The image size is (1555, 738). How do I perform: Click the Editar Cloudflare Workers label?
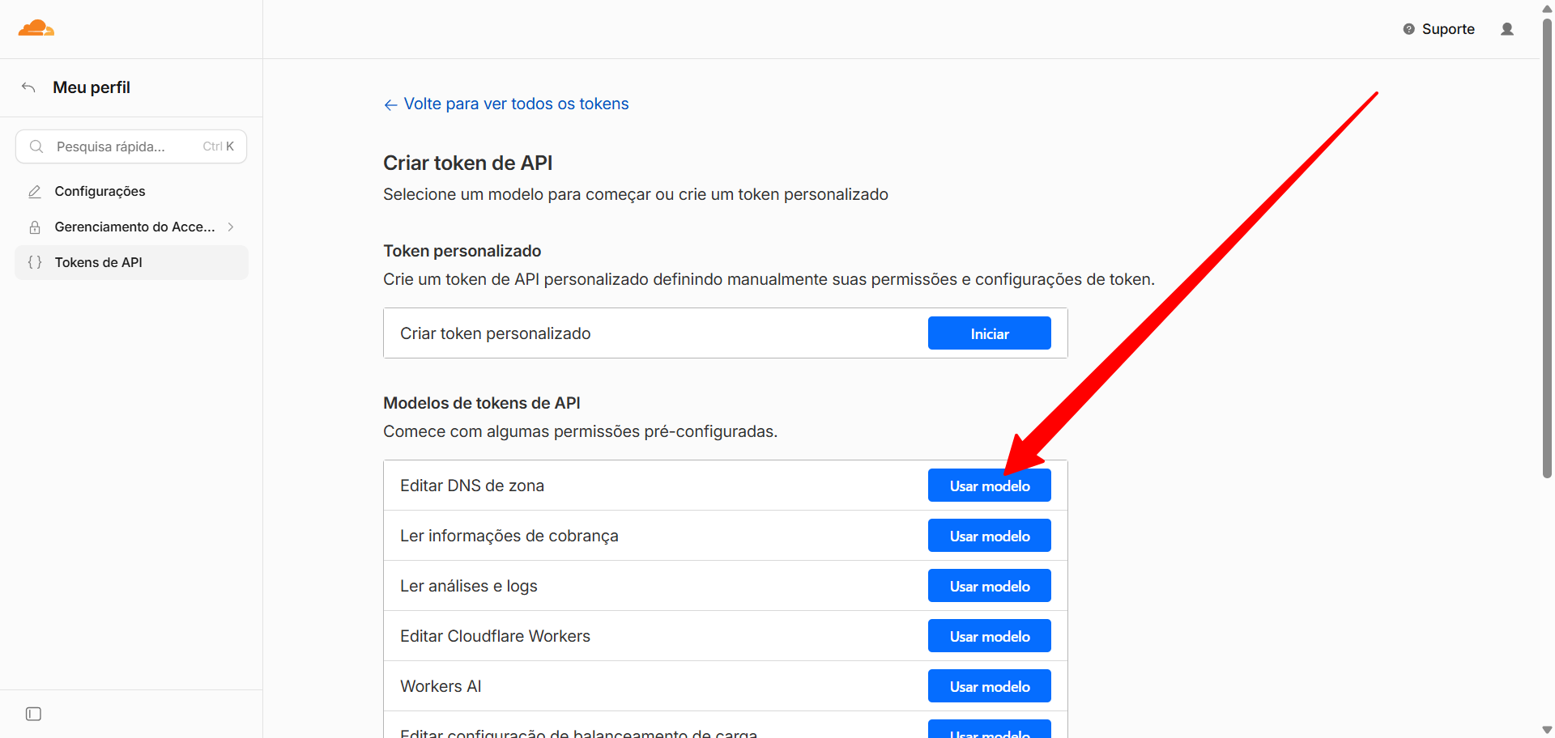[495, 636]
